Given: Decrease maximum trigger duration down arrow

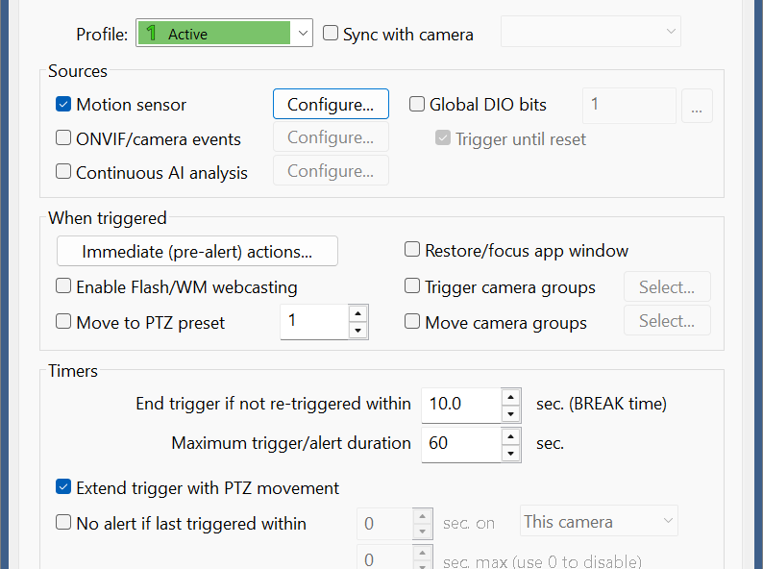Looking at the screenshot, I should [510, 454].
